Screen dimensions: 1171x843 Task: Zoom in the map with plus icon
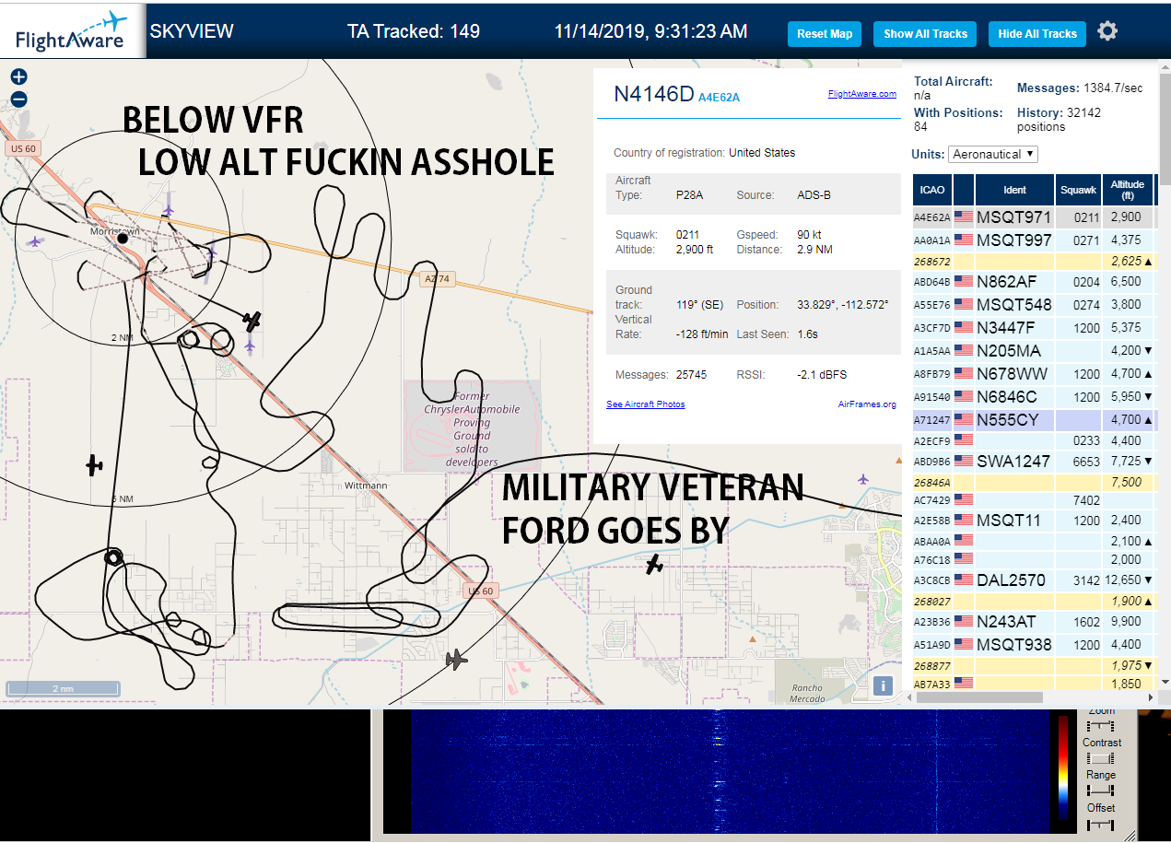tap(18, 77)
